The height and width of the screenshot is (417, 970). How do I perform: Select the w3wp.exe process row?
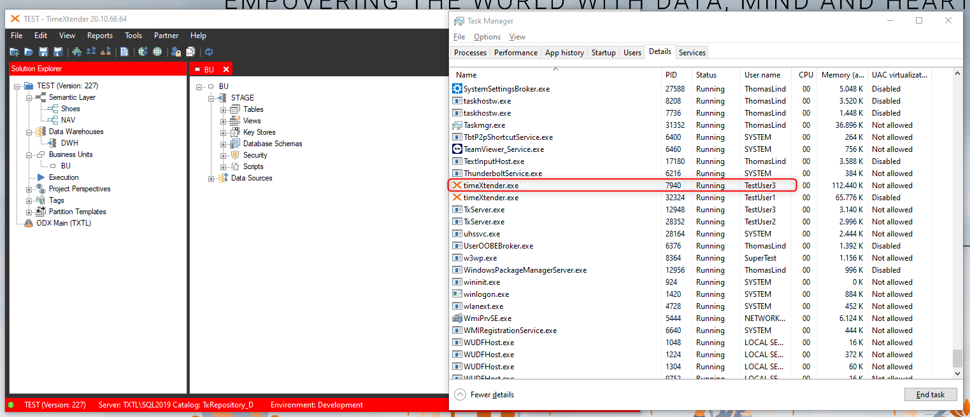click(701, 258)
